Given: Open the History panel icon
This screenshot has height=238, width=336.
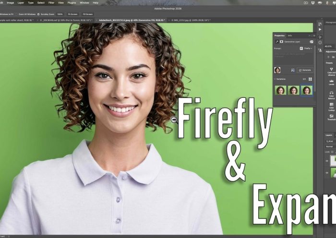Looking at the screenshot, I should pyautogui.click(x=320, y=23).
